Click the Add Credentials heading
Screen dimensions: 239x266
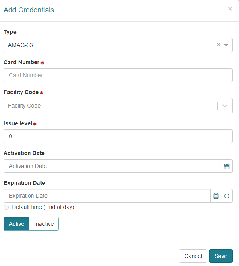[x=29, y=10]
